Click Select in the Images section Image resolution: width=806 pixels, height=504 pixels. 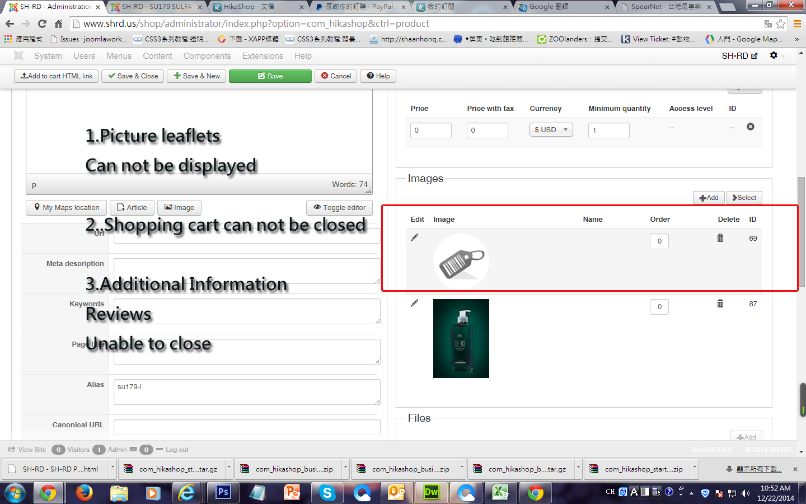click(x=744, y=198)
